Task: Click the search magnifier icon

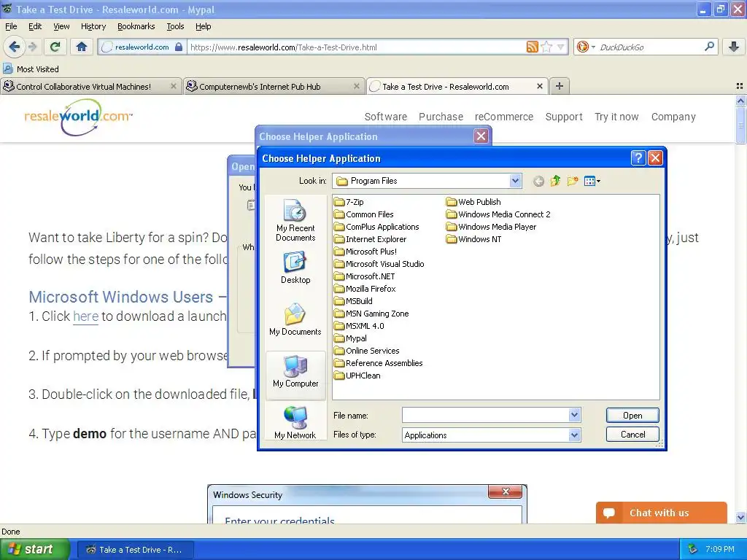Action: point(709,47)
